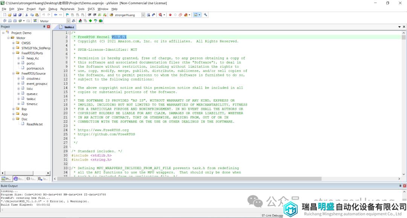Collapse the comment fold at line 1
407x218 pixels.
70,33
